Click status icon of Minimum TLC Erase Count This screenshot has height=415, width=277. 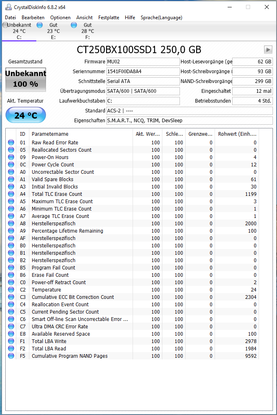pyautogui.click(x=11, y=209)
